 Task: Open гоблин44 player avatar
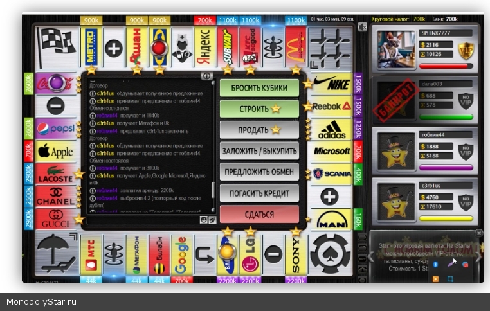396,152
